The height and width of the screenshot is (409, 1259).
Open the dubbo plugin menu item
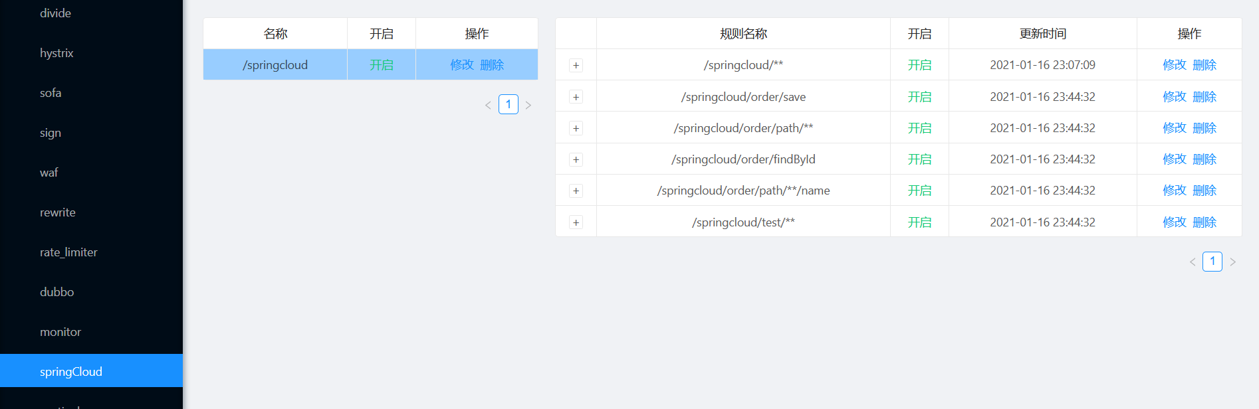coord(91,292)
